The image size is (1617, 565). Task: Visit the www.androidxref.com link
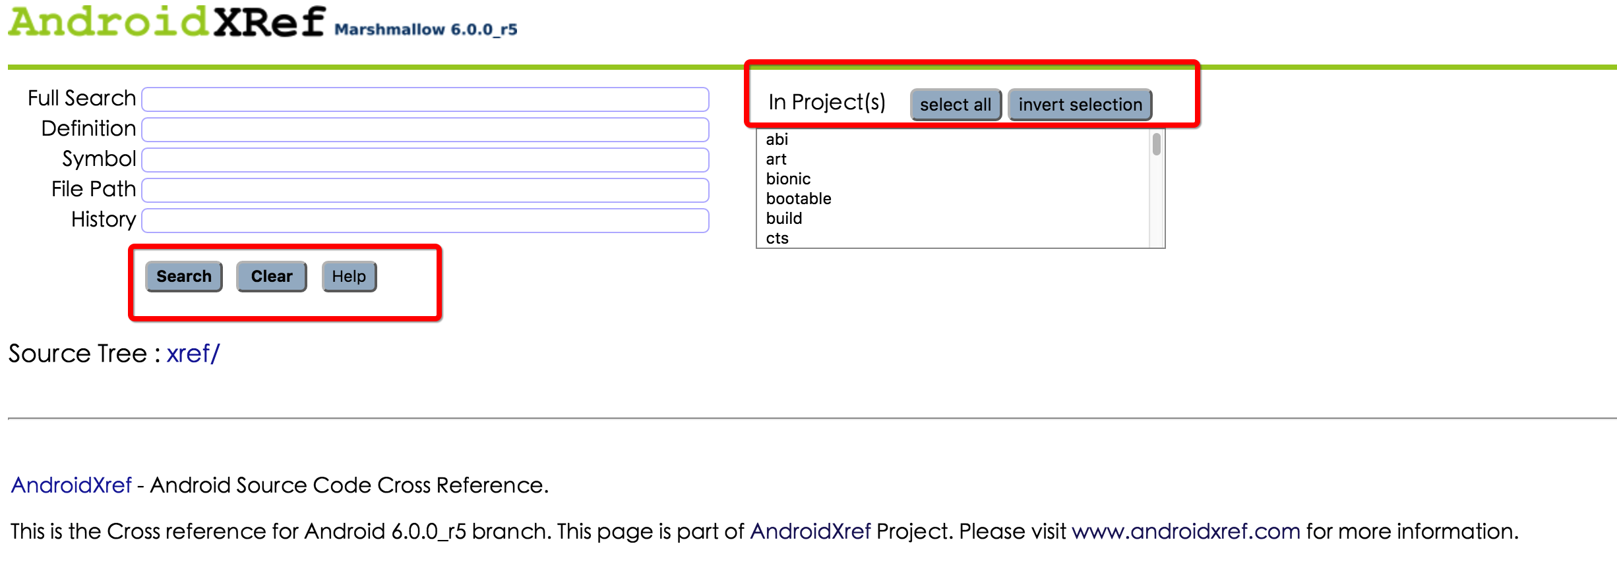coord(1186,531)
